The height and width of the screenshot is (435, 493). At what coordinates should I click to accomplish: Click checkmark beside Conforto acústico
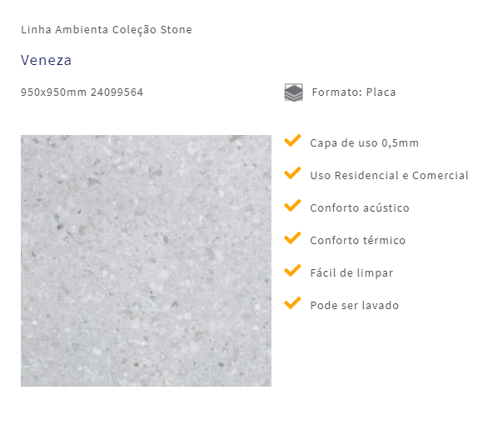(x=292, y=205)
